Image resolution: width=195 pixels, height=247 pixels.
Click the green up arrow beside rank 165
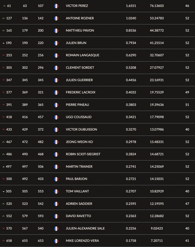tap(4, 31)
